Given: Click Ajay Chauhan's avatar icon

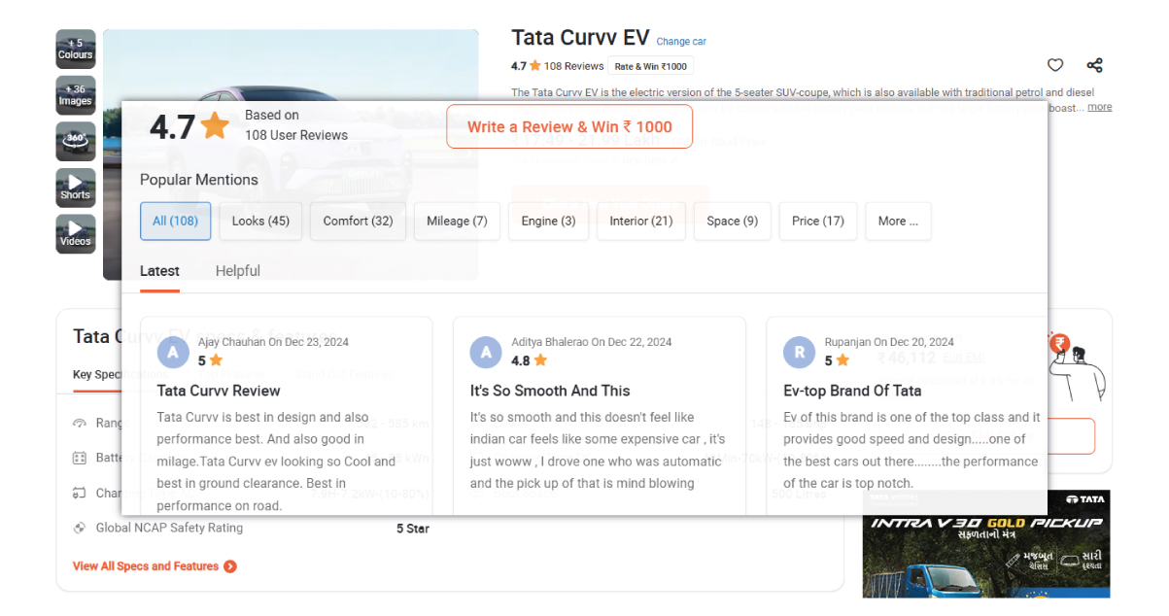Looking at the screenshot, I should coord(173,352).
